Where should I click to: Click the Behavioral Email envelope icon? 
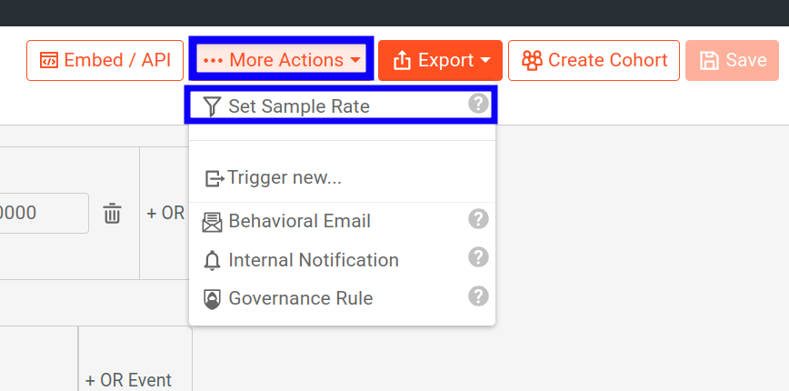click(212, 222)
